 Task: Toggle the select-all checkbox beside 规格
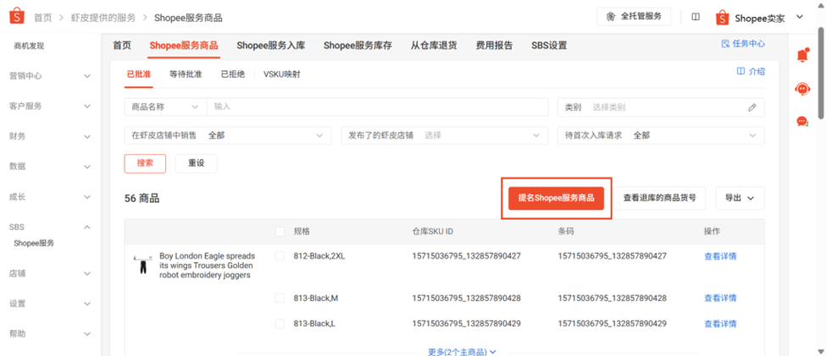pos(280,232)
